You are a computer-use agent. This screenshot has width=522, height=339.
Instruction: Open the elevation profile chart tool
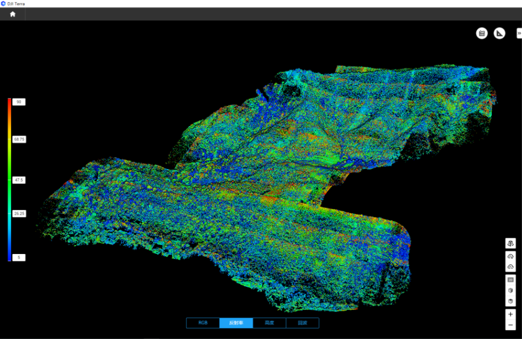[481, 34]
